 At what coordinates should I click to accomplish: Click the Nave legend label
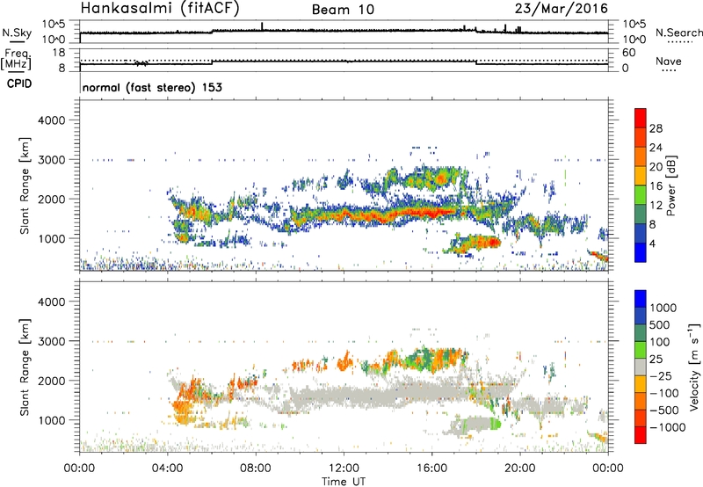point(669,62)
